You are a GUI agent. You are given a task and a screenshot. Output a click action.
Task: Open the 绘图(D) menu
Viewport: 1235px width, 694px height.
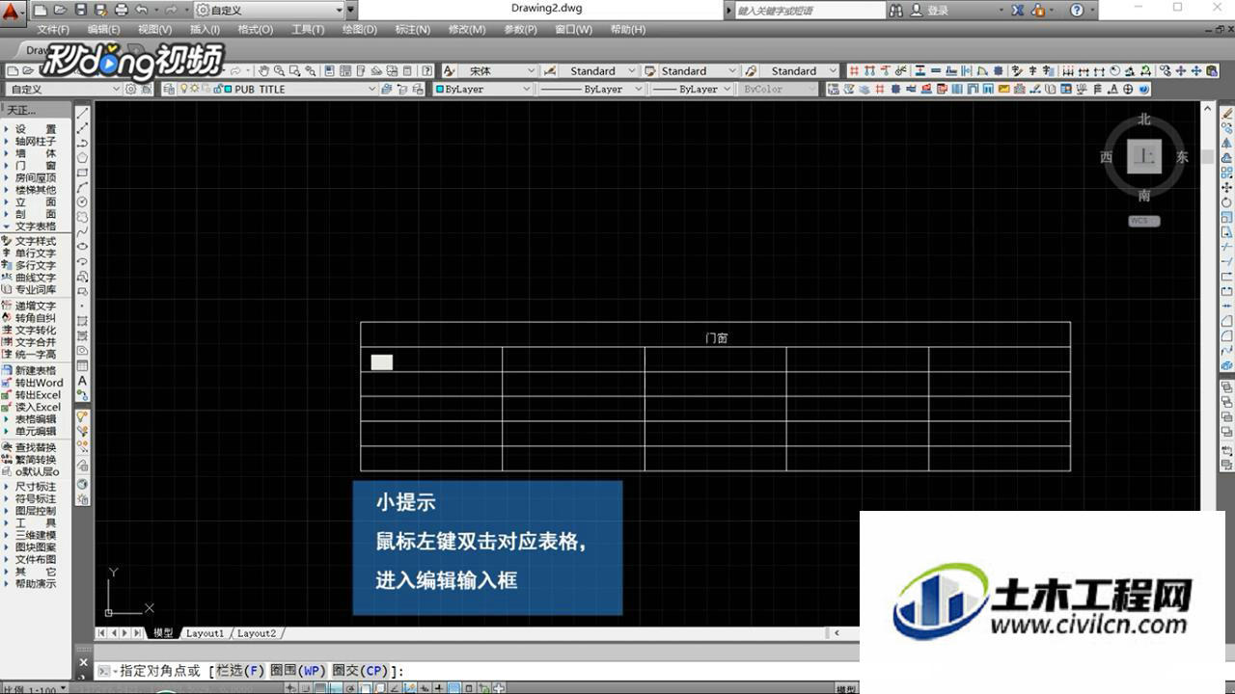coord(360,29)
